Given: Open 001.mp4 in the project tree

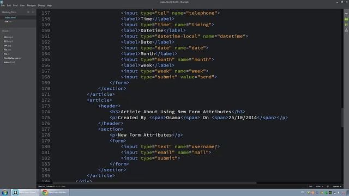Looking at the screenshot, I should tap(8, 37).
